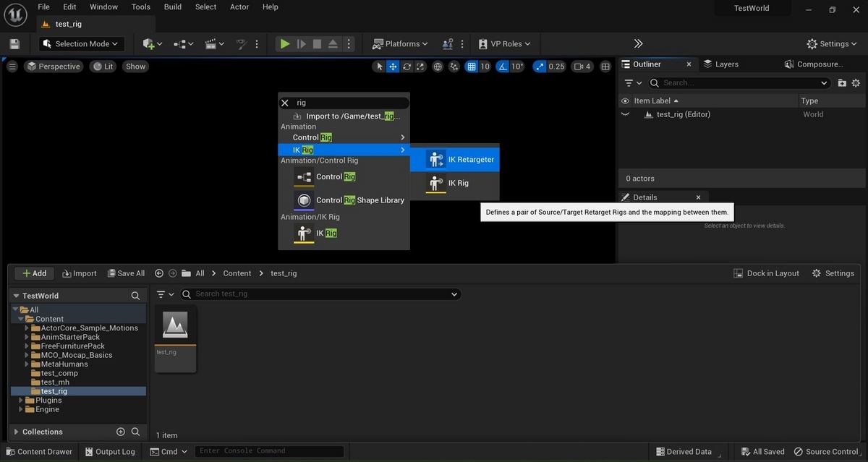The width and height of the screenshot is (868, 462).
Task: Expand the Collections section
Action: [17, 432]
